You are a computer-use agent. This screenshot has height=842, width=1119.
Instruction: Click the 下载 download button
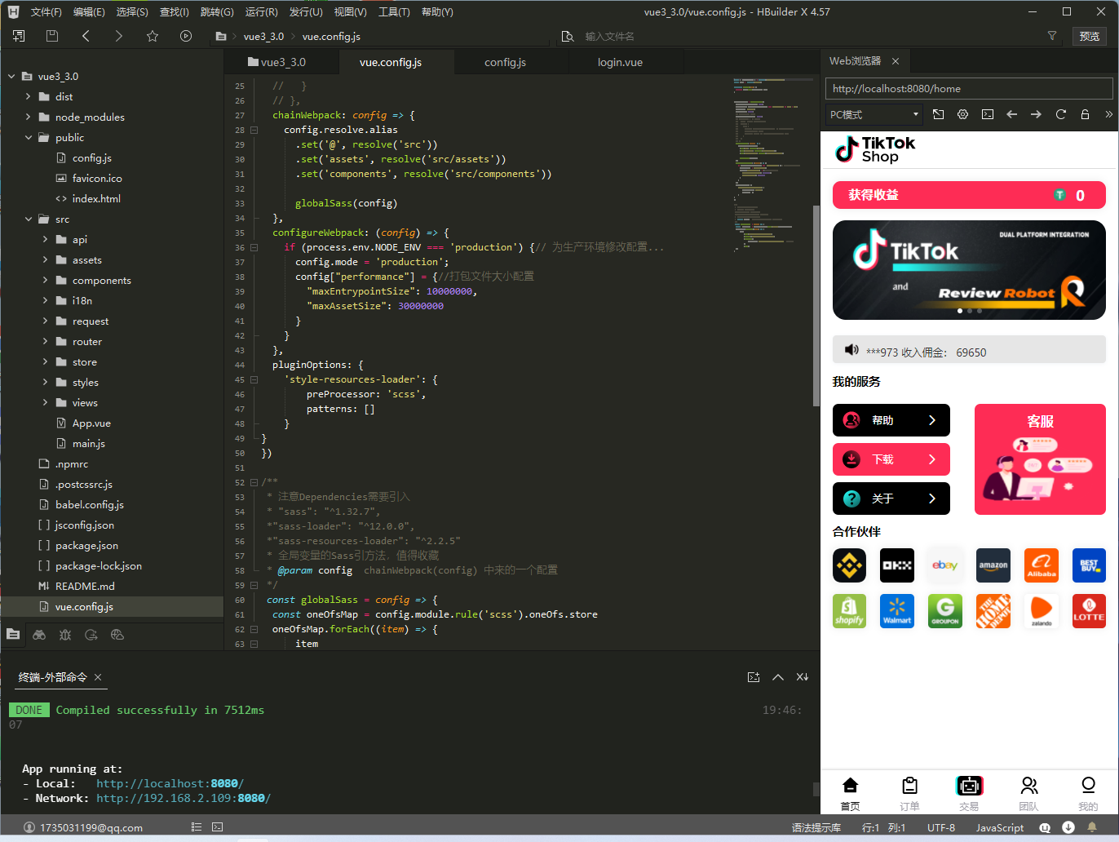tap(891, 459)
